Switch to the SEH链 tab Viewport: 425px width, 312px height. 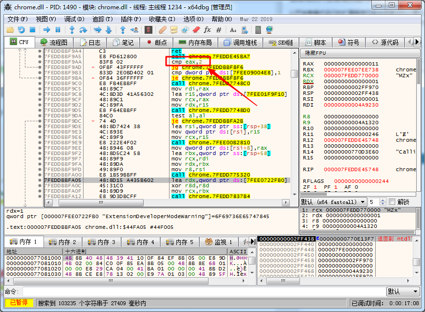pyautogui.click(x=281, y=43)
